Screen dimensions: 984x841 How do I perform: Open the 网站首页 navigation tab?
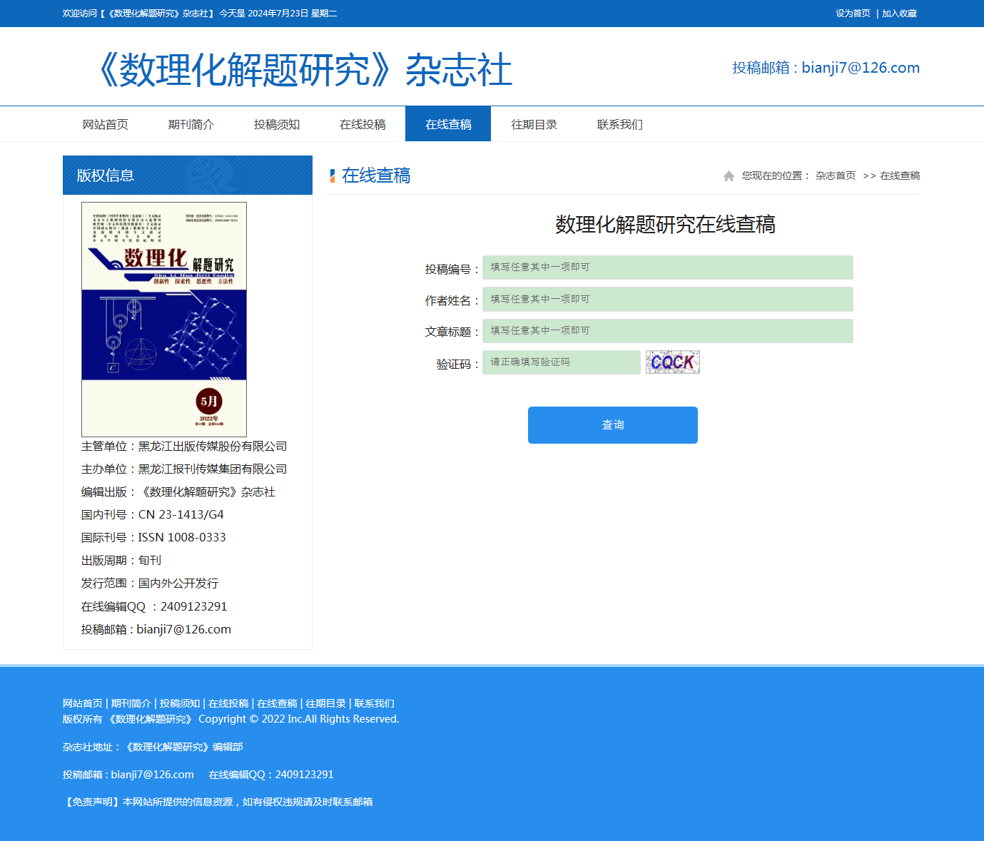pyautogui.click(x=105, y=124)
